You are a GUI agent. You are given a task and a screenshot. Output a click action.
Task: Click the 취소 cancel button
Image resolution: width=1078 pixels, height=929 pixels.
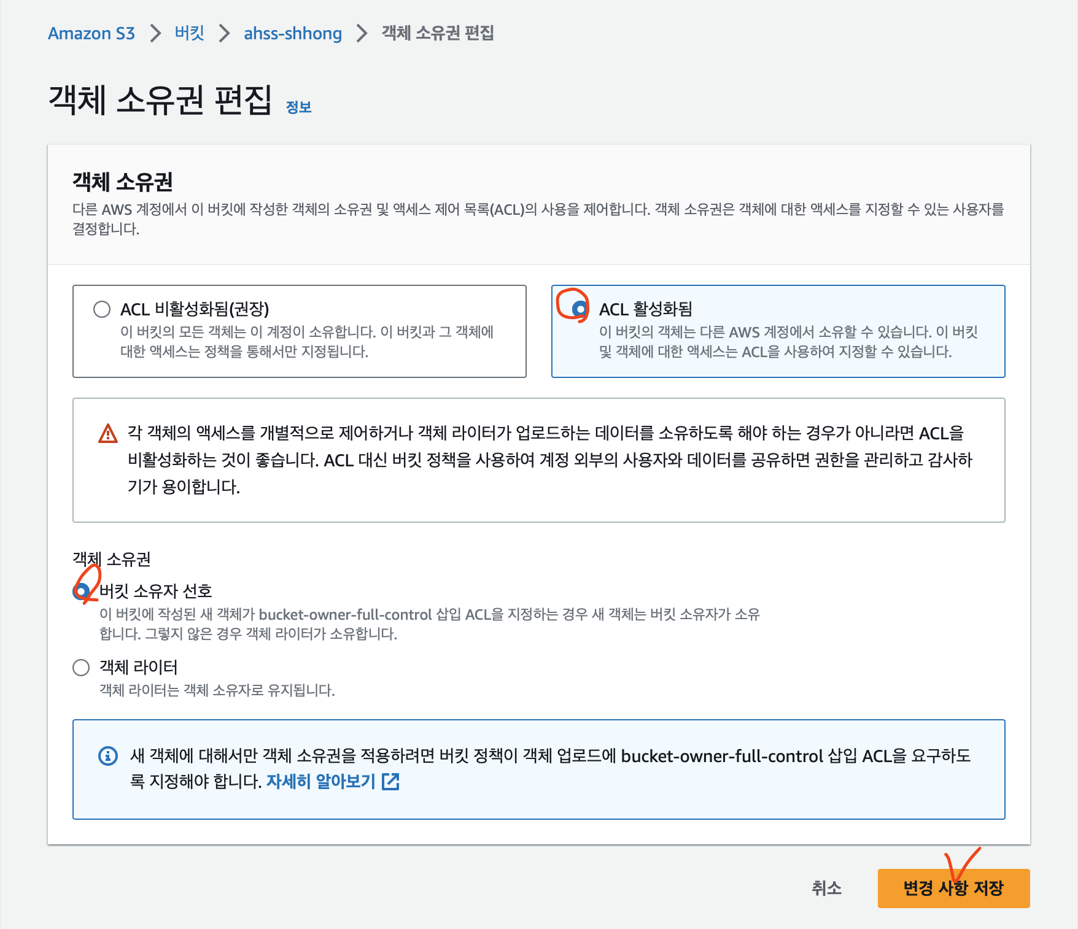827,888
